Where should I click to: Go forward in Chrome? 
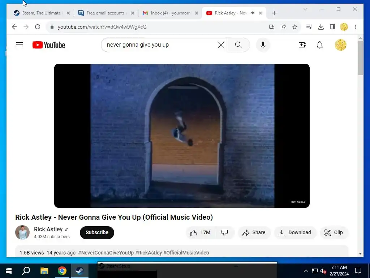(x=26, y=27)
